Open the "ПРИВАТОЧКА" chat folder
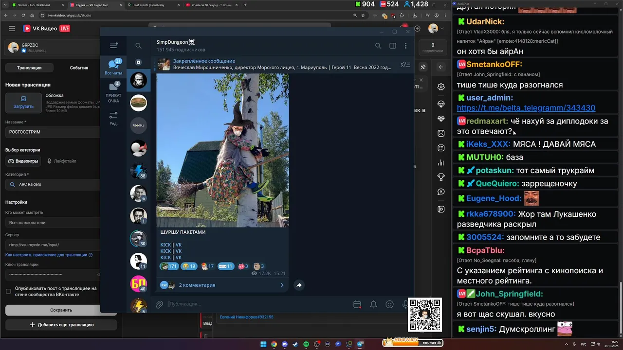 (x=113, y=92)
